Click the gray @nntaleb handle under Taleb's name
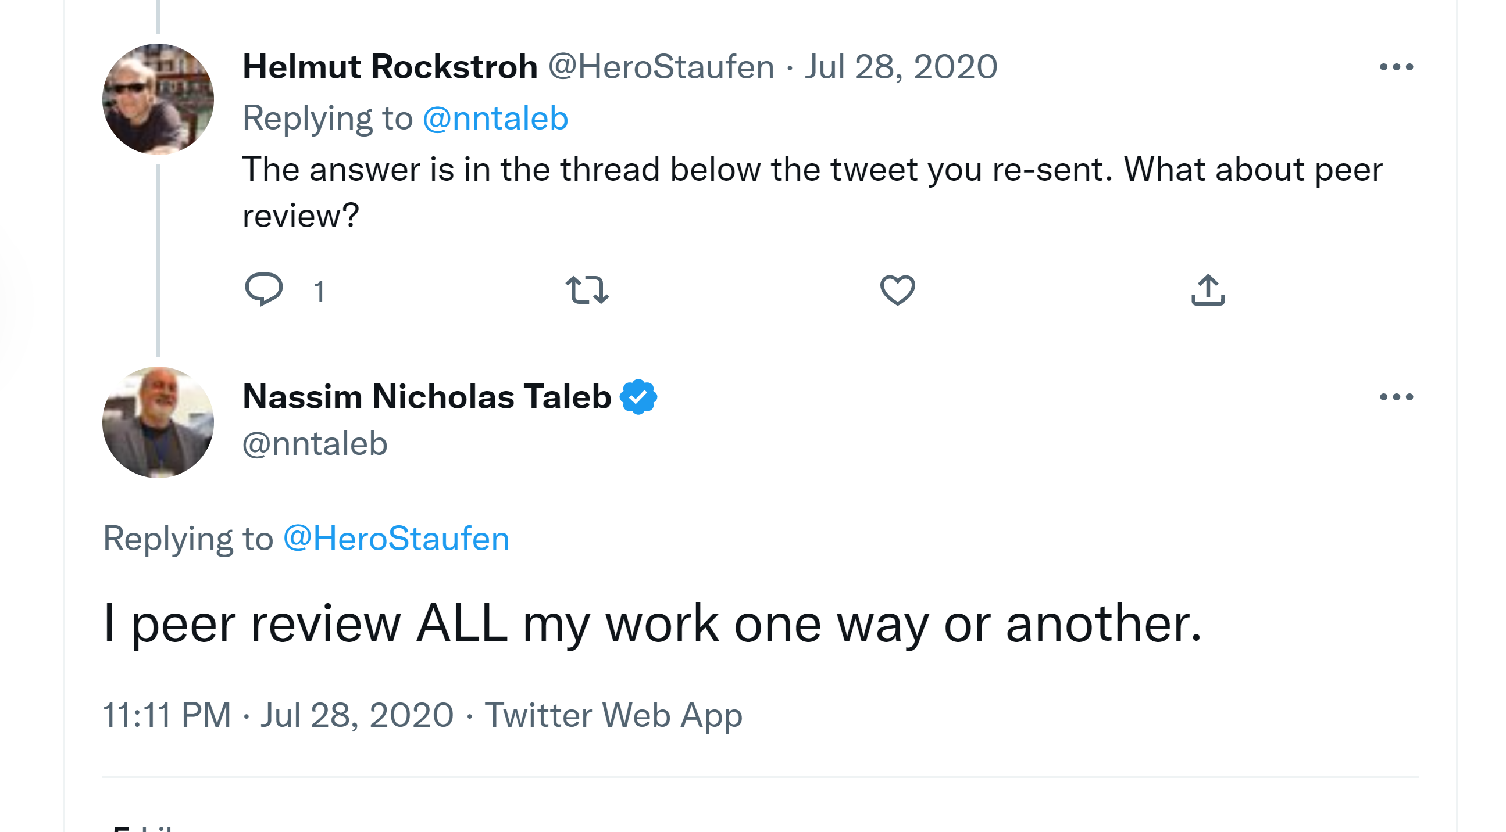This screenshot has width=1506, height=832. 315,444
